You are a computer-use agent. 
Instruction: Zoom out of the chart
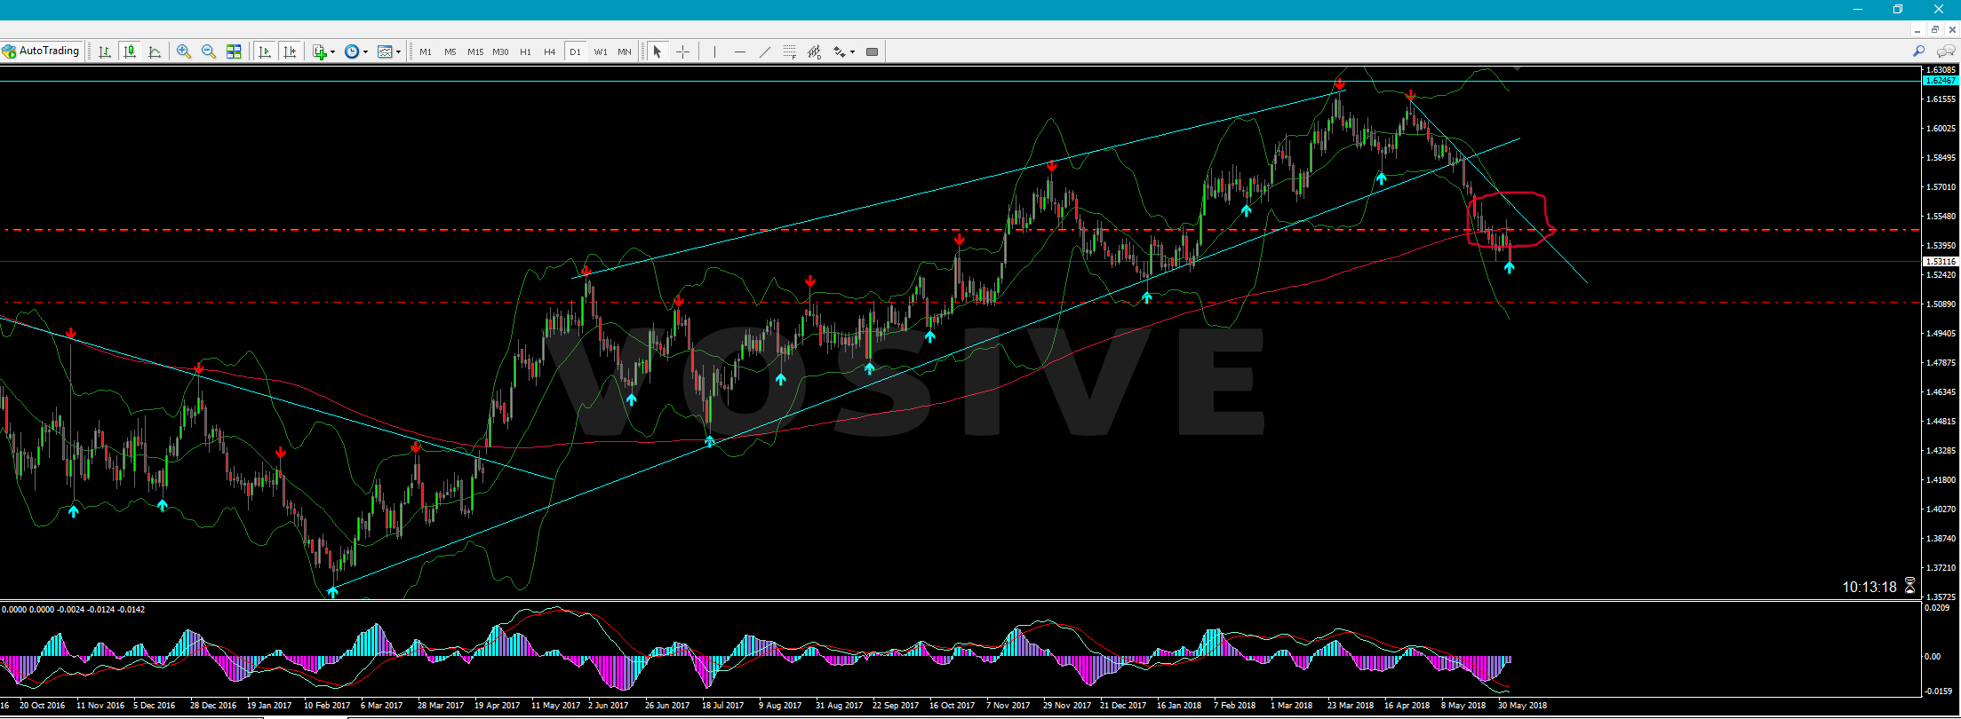tap(209, 51)
